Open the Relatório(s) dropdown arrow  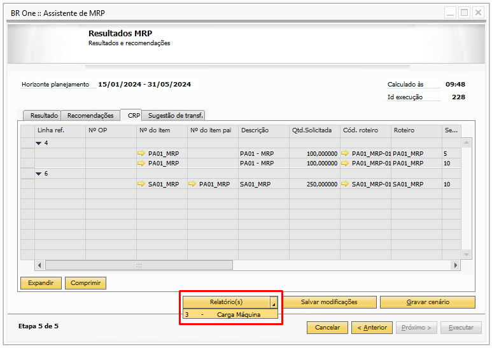[274, 303]
